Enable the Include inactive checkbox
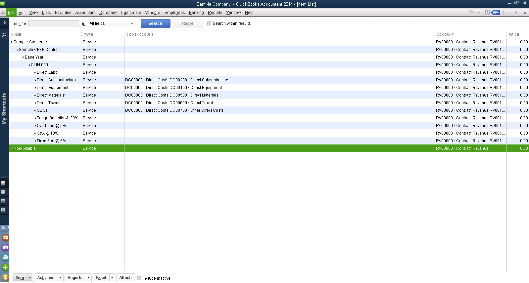The height and width of the screenshot is (283, 529). tap(139, 278)
